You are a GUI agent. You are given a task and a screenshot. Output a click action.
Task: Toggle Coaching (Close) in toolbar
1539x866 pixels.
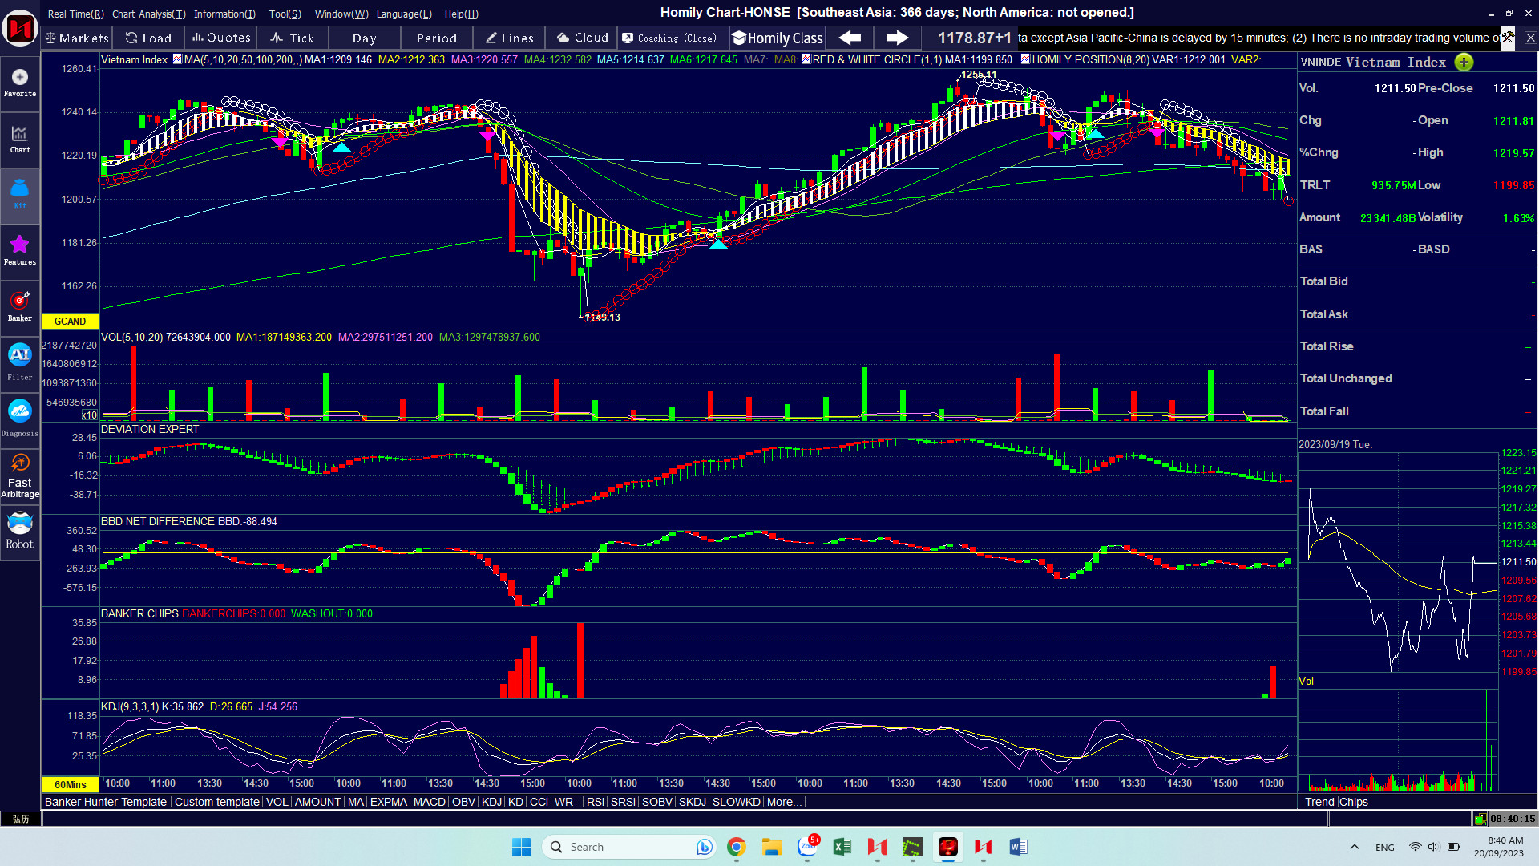click(x=669, y=38)
